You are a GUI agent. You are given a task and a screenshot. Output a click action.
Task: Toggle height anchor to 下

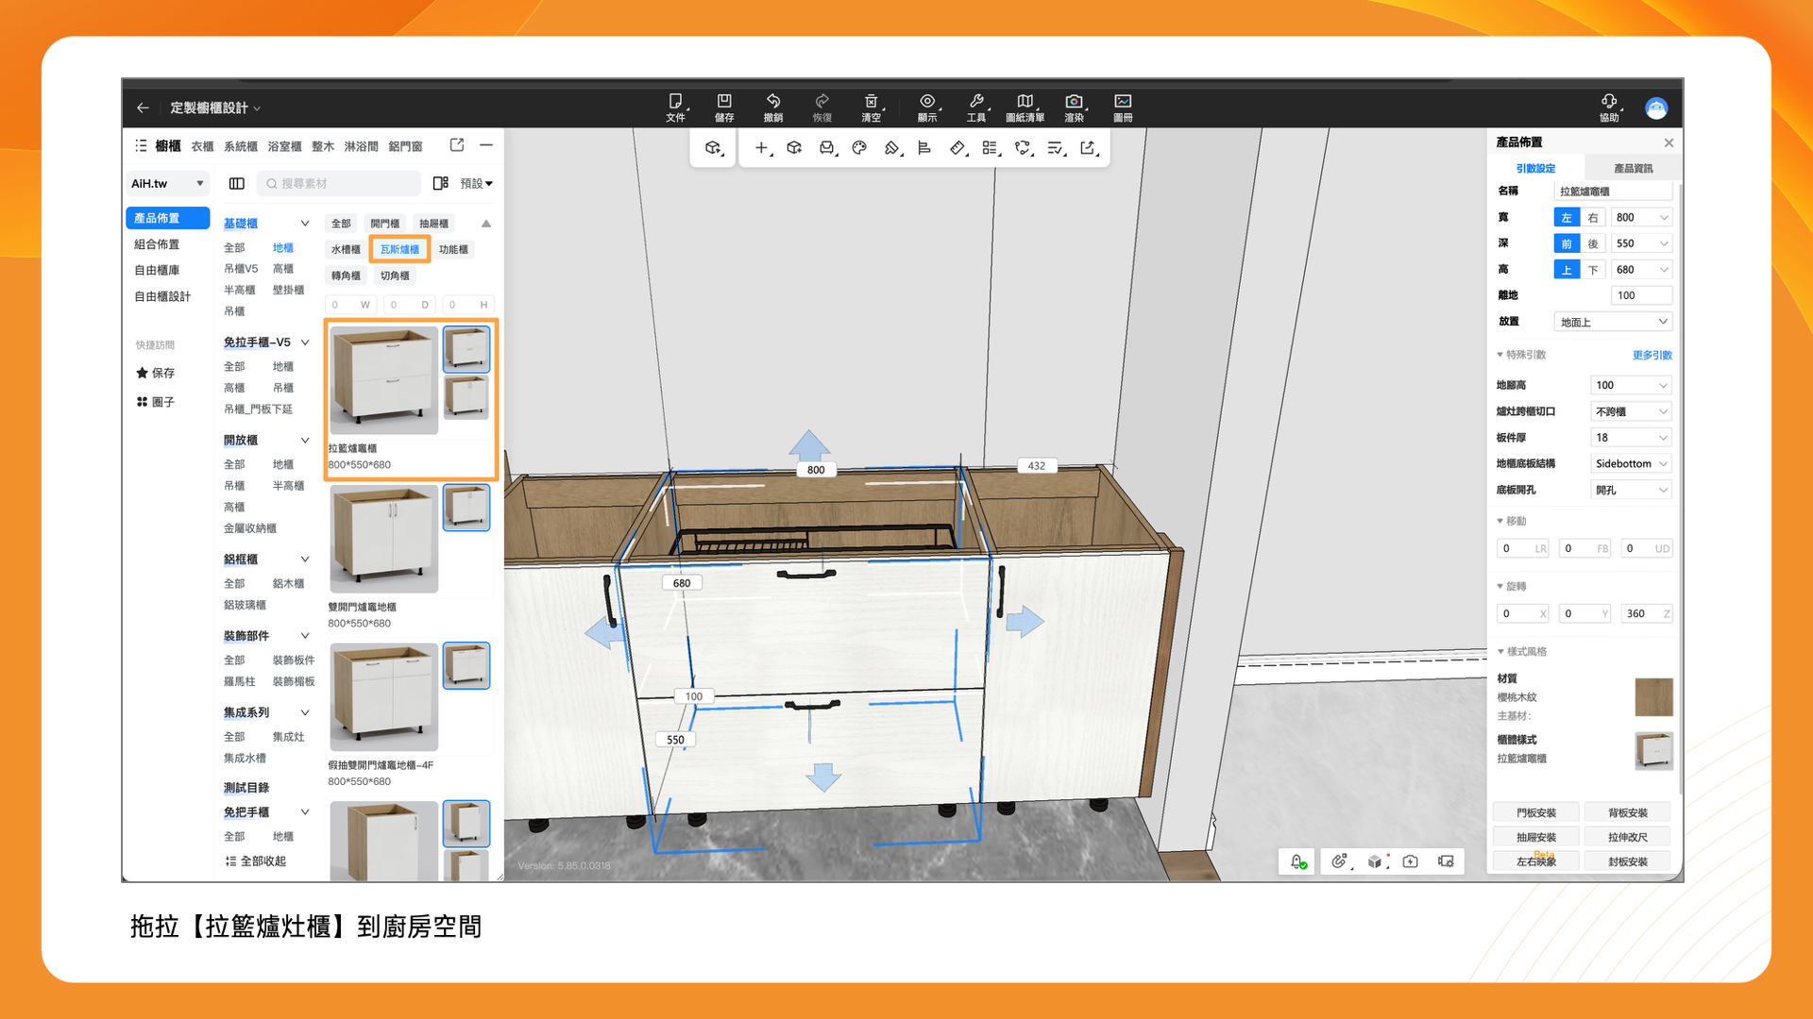point(1593,270)
